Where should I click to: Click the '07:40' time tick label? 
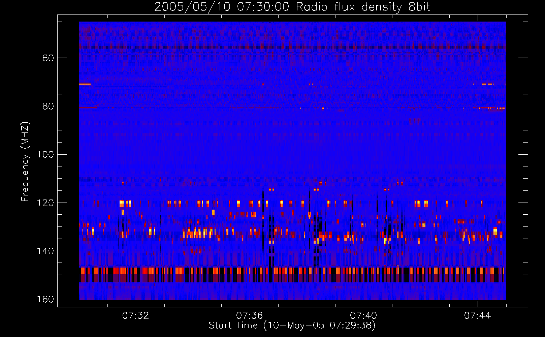tap(363, 316)
